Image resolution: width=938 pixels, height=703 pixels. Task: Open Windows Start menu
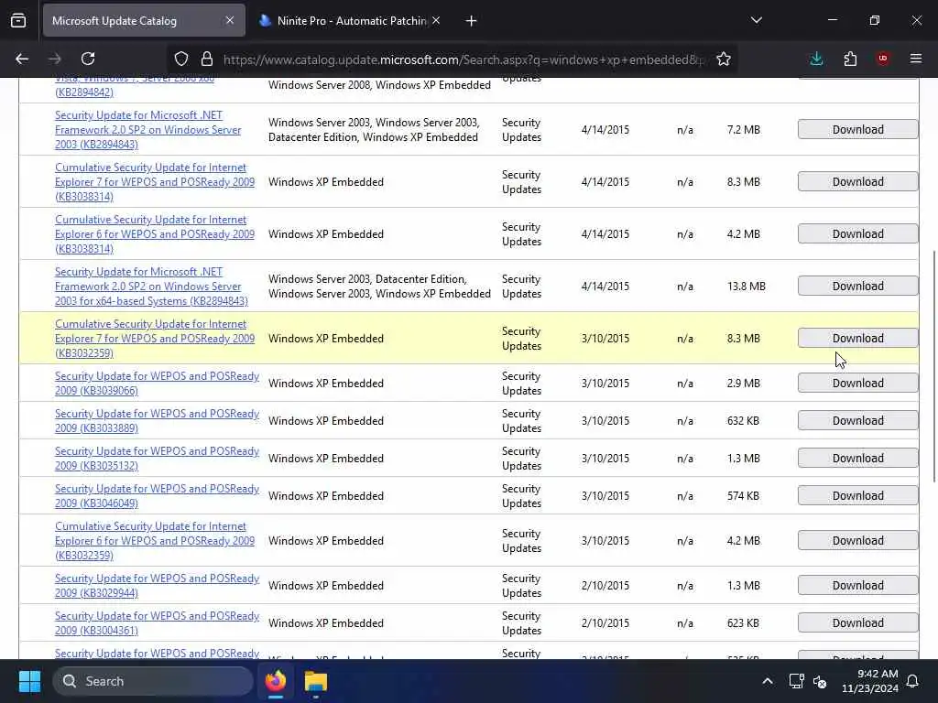click(x=29, y=681)
